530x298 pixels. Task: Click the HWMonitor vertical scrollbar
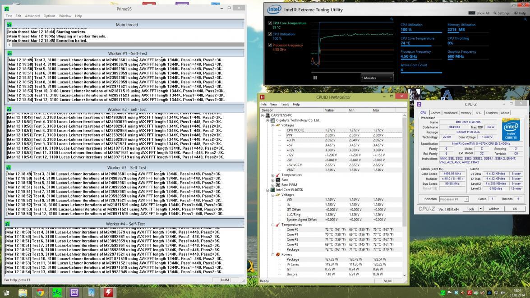pos(404,195)
